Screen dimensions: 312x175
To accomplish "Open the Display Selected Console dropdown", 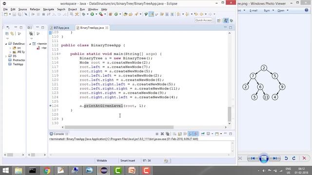I will pos(213,134).
